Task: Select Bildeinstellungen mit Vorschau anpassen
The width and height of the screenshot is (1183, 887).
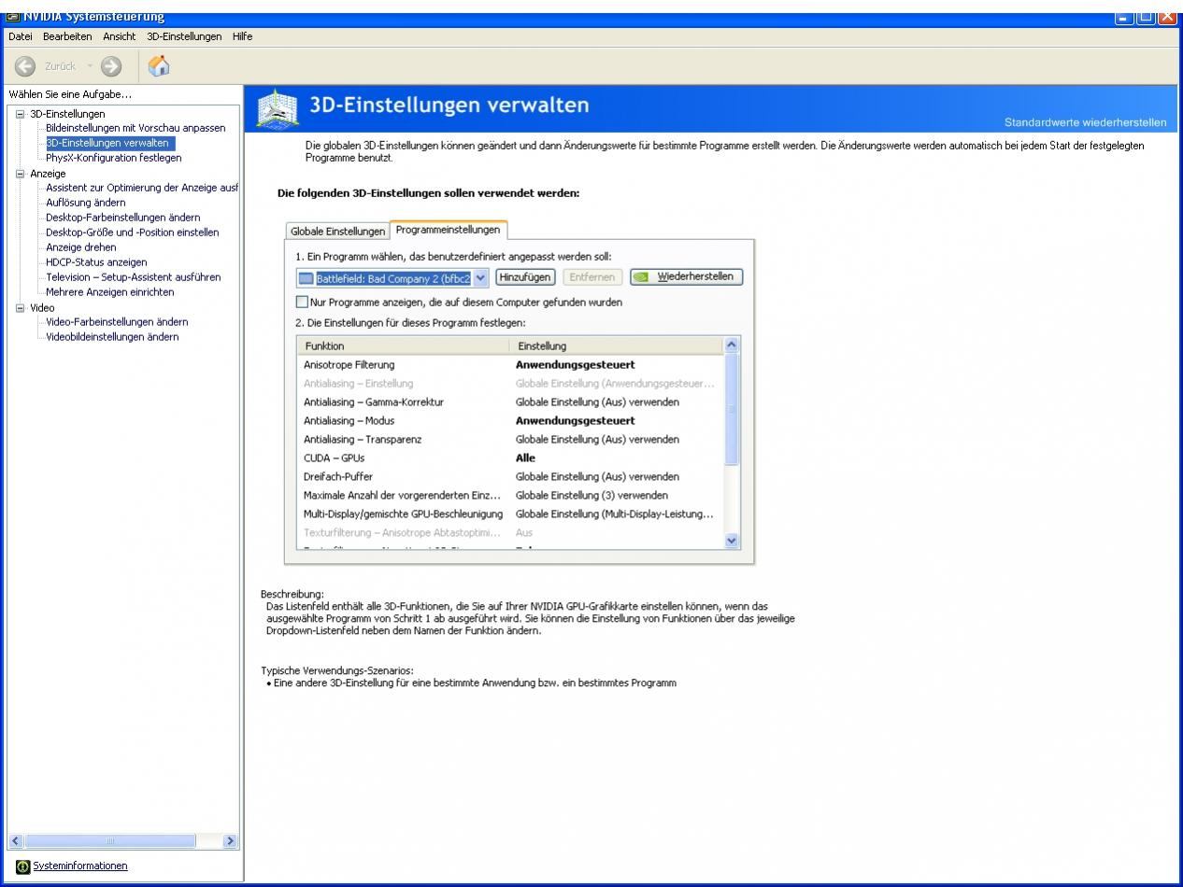Action: pyautogui.click(x=135, y=128)
